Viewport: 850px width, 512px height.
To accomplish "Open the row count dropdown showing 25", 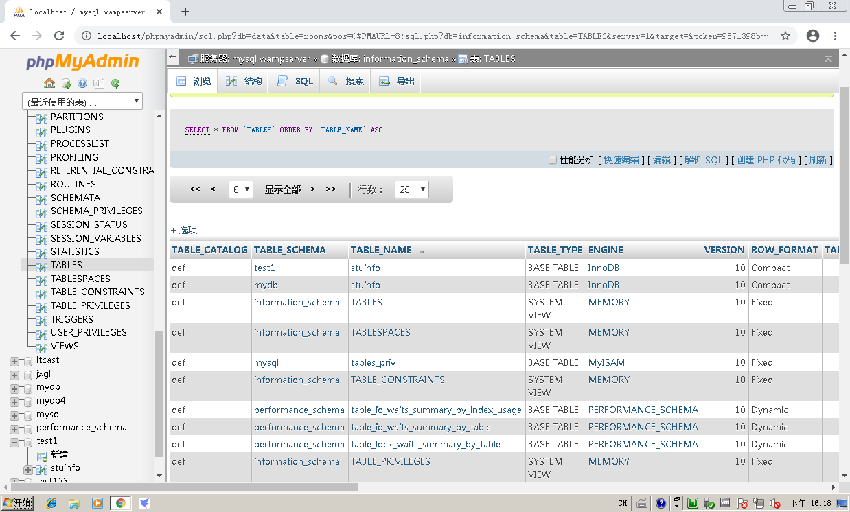I will (412, 189).
